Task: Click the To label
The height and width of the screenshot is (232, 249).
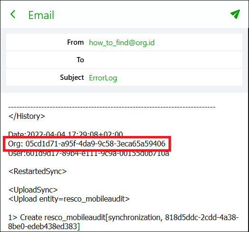Action: pyautogui.click(x=80, y=60)
